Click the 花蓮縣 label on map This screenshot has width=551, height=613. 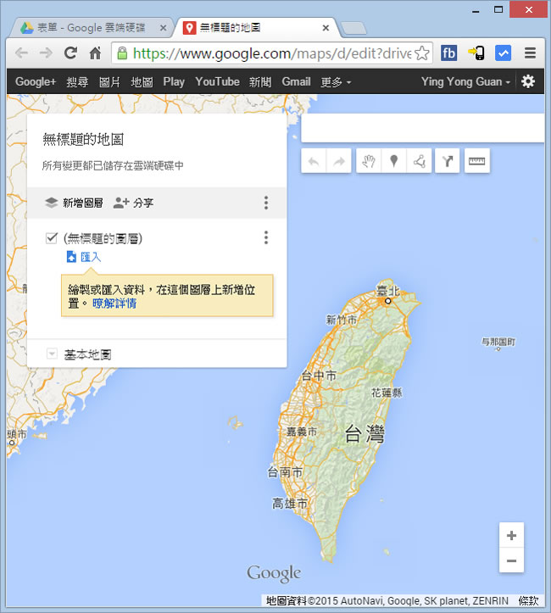point(387,393)
